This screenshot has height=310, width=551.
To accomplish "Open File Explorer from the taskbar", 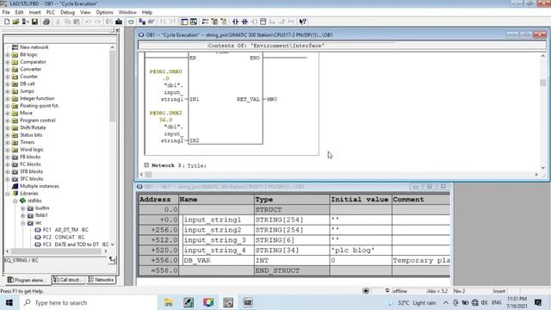I will [x=169, y=302].
